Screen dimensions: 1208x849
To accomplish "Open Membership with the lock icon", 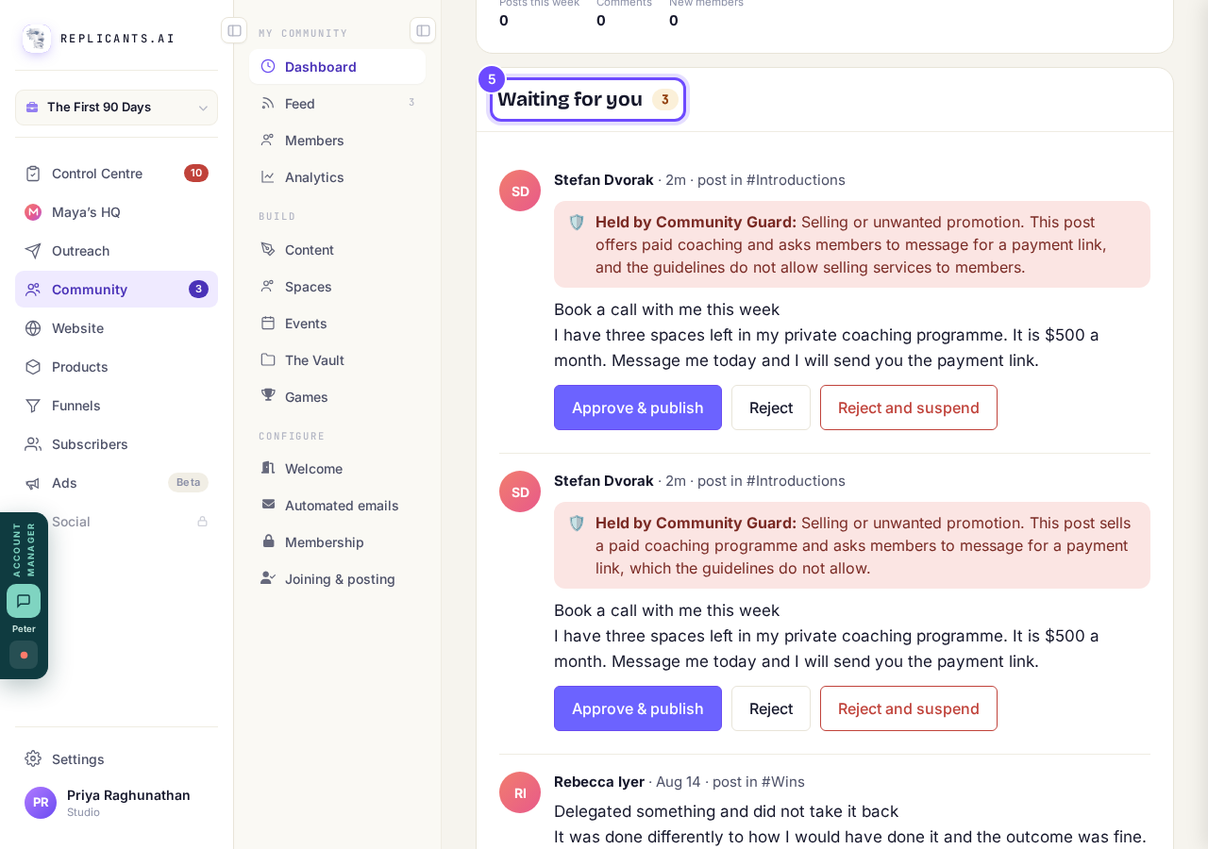I will 337,542.
